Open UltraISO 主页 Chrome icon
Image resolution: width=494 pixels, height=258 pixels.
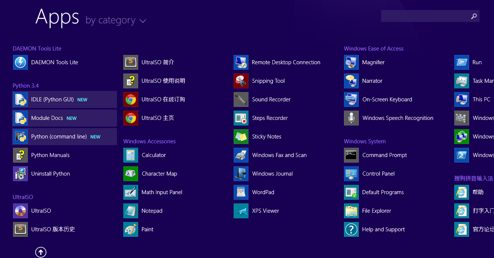point(131,118)
